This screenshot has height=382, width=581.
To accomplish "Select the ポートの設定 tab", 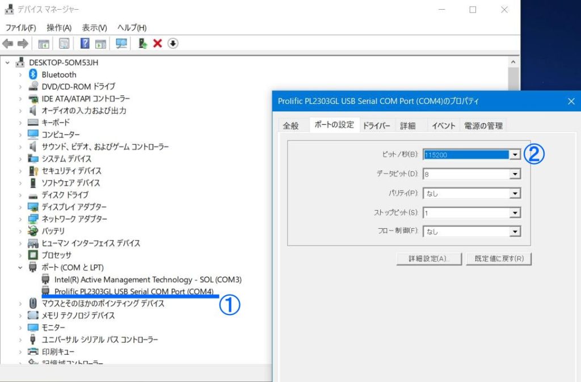I will point(334,125).
